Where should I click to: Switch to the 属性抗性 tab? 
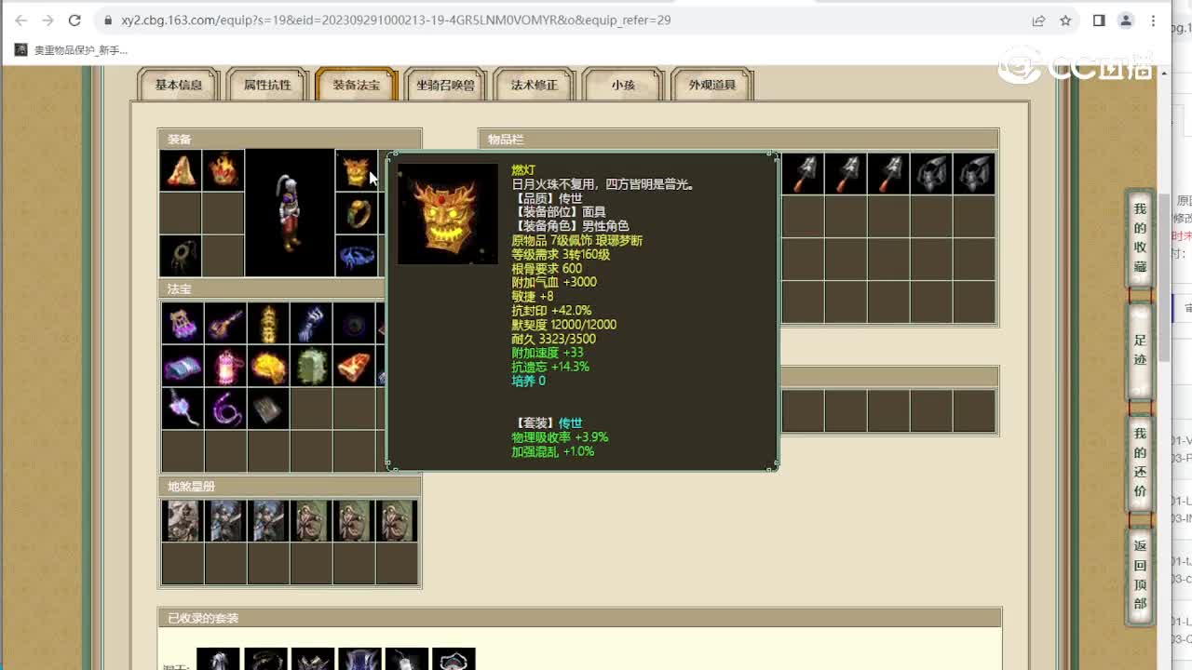coord(267,85)
